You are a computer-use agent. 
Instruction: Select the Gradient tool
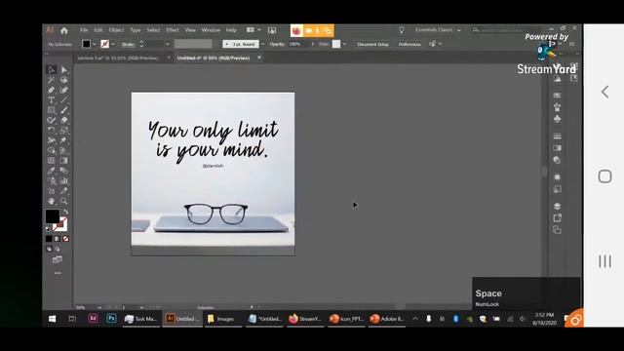pos(63,160)
